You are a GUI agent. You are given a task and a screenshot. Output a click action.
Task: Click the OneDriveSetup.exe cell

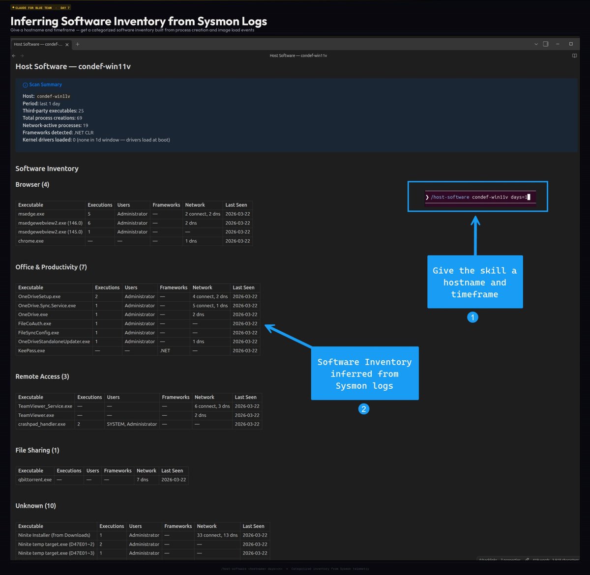pyautogui.click(x=54, y=297)
